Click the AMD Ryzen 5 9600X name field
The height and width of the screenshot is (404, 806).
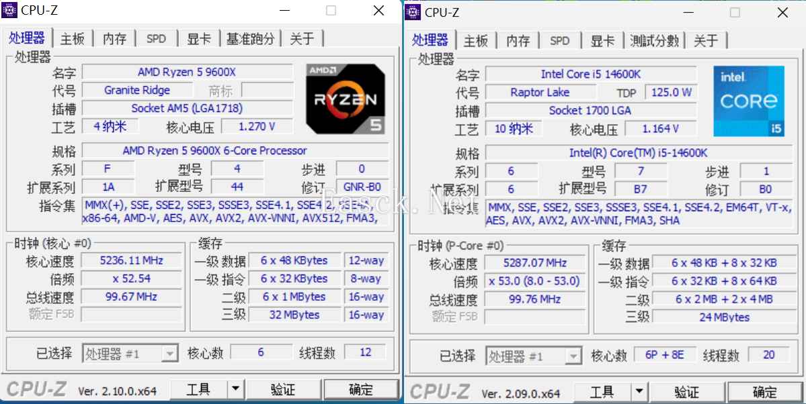pyautogui.click(x=187, y=72)
